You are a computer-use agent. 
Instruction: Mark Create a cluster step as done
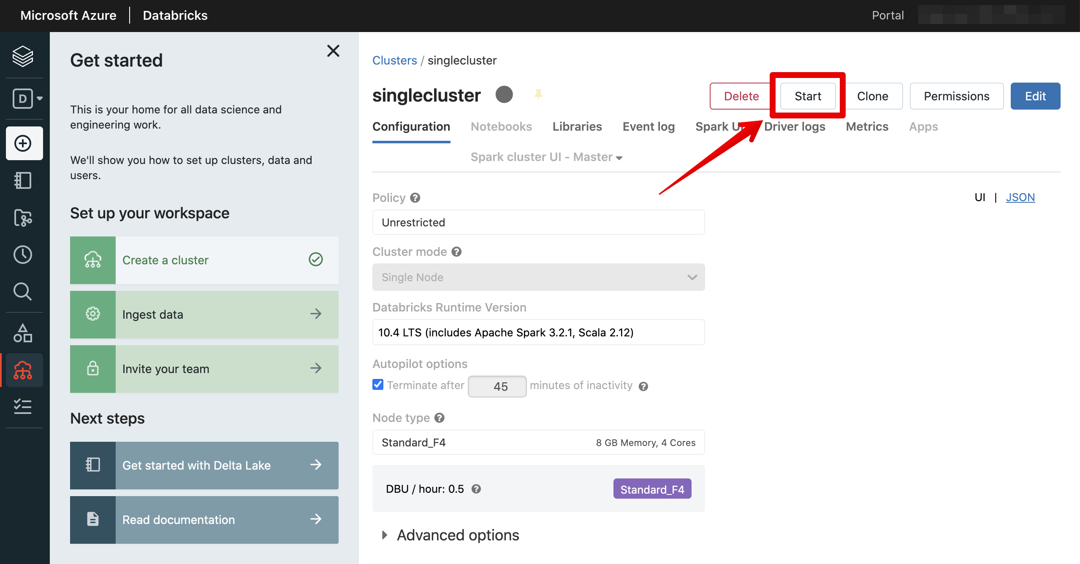(x=315, y=260)
